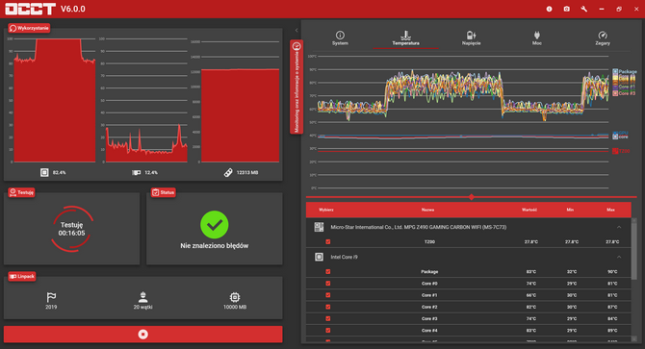Click the green checkmark status icon

[x=215, y=225]
